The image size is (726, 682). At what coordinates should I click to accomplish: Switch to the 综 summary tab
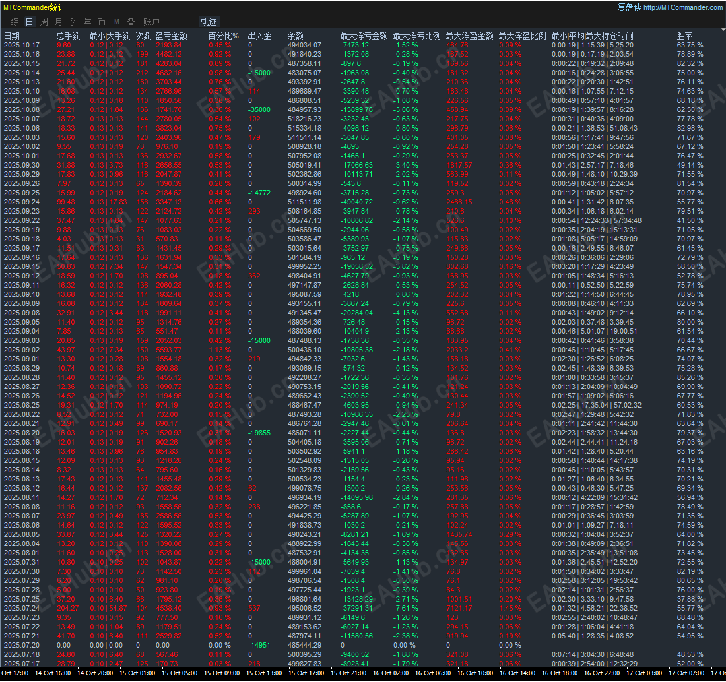(15, 22)
